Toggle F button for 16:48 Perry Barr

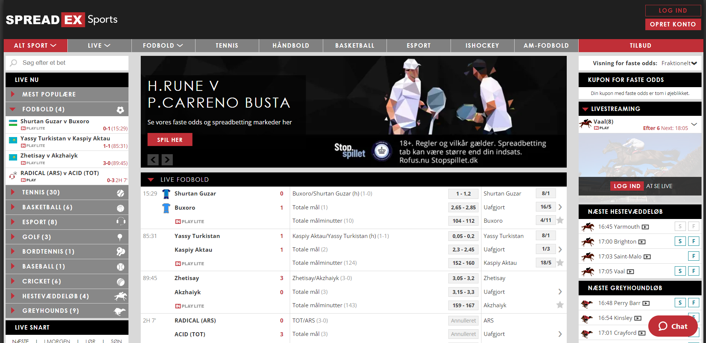[694, 303]
